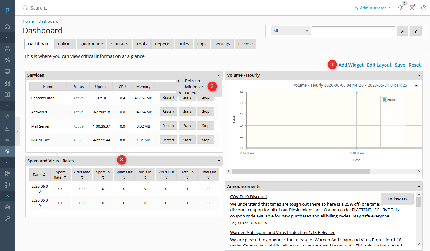Image resolution: width=430 pixels, height=251 pixels.
Task: Click the crown icon in left sidebar
Action: (7, 207)
